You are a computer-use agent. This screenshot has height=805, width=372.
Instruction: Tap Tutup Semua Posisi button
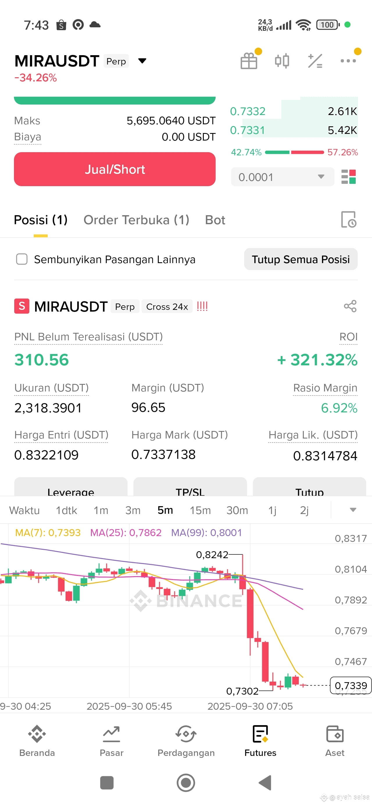(301, 259)
